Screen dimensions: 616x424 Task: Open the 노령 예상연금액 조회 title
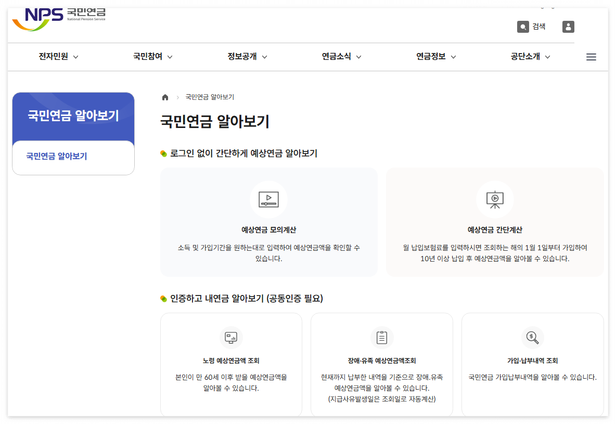pyautogui.click(x=231, y=361)
